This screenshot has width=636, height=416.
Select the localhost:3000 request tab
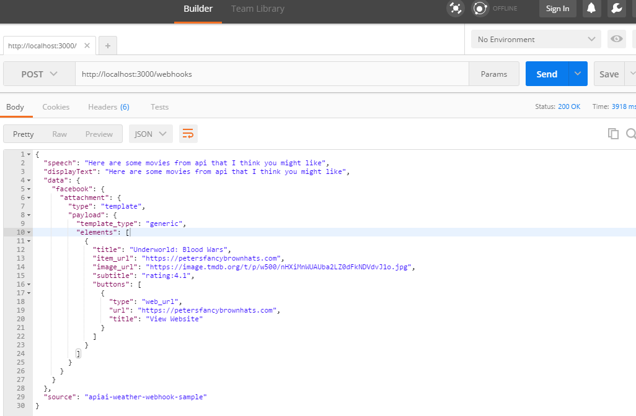pos(42,46)
